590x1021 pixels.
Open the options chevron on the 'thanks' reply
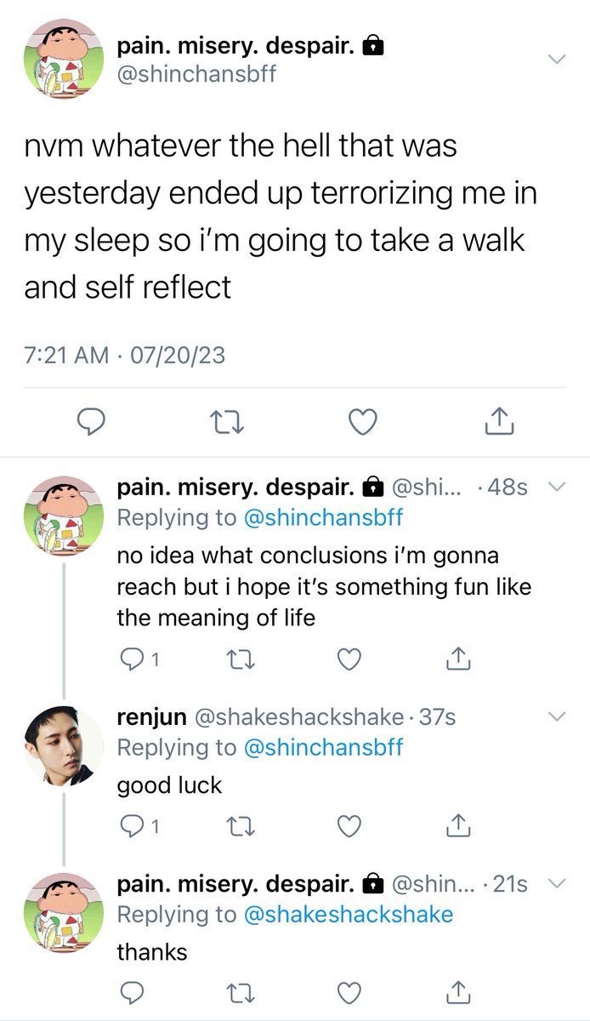(556, 883)
